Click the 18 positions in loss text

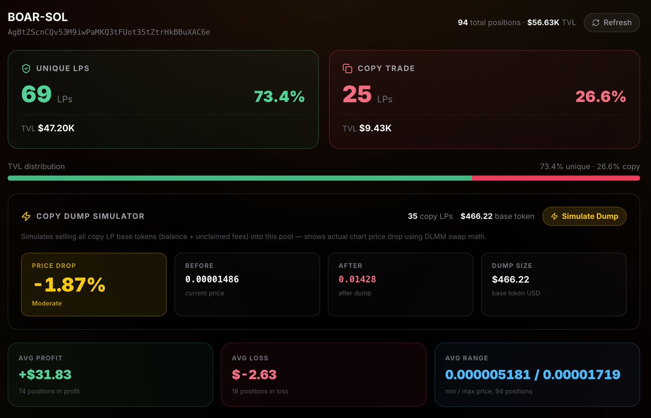pos(260,391)
